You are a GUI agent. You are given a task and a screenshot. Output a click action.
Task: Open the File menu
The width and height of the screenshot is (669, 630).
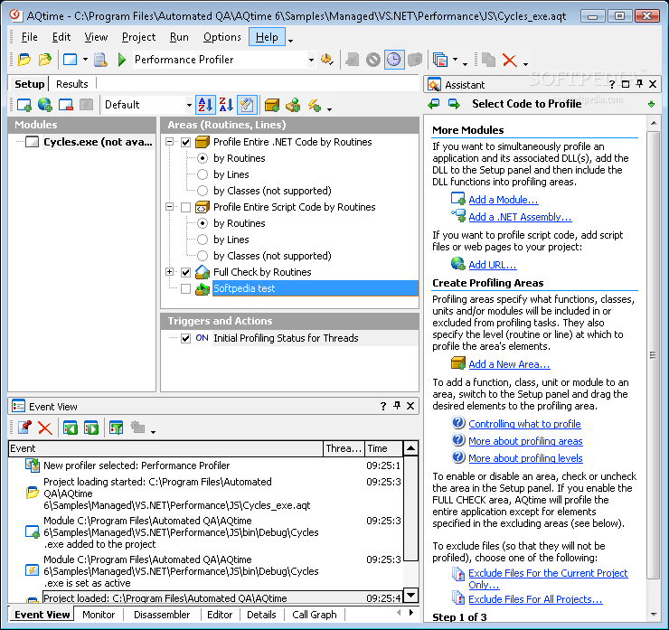tap(30, 37)
